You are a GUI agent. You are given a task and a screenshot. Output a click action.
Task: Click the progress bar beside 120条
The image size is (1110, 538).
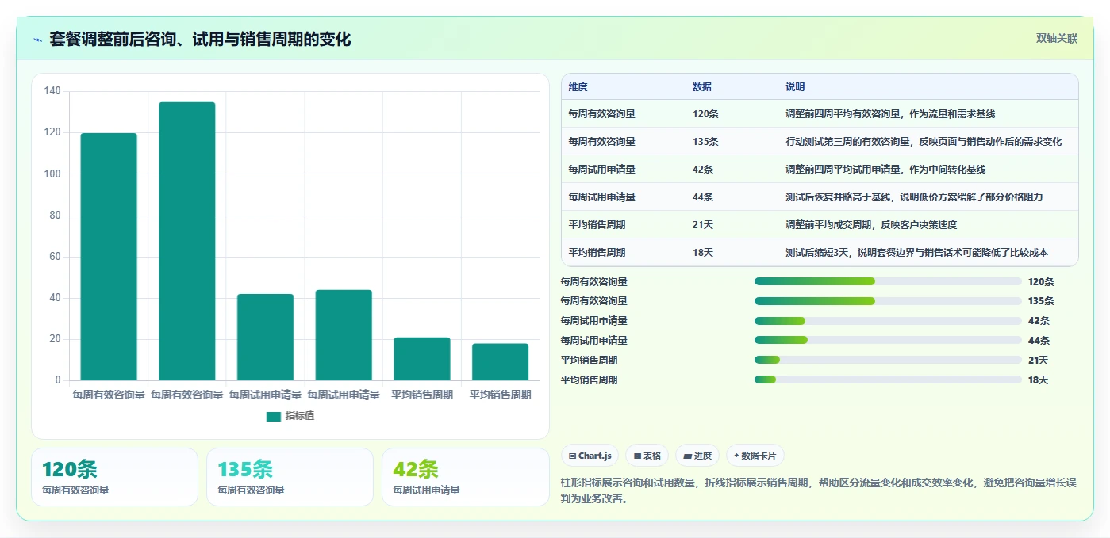[x=888, y=281]
